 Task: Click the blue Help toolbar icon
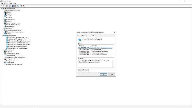click(x=13, y=6)
